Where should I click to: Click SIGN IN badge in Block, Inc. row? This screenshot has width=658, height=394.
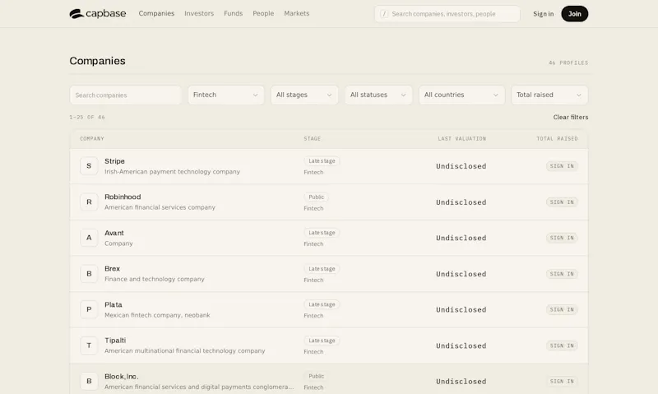click(562, 382)
